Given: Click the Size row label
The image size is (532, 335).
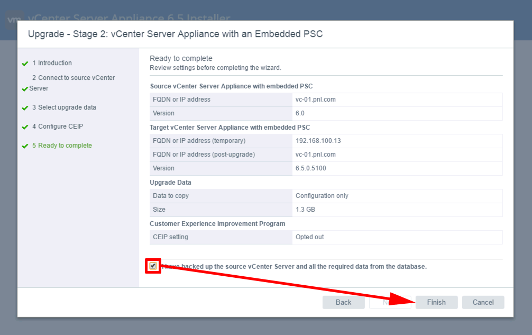Looking at the screenshot, I should [x=159, y=210].
